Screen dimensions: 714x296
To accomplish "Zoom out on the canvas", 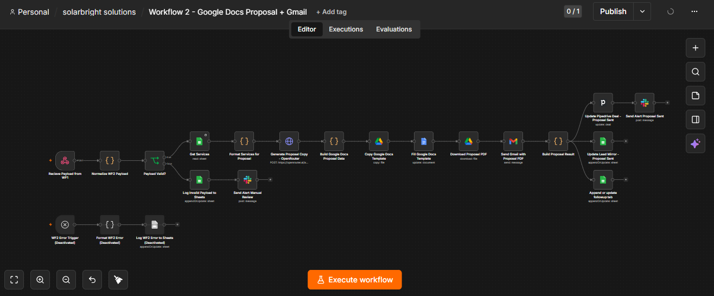I will (x=66, y=280).
